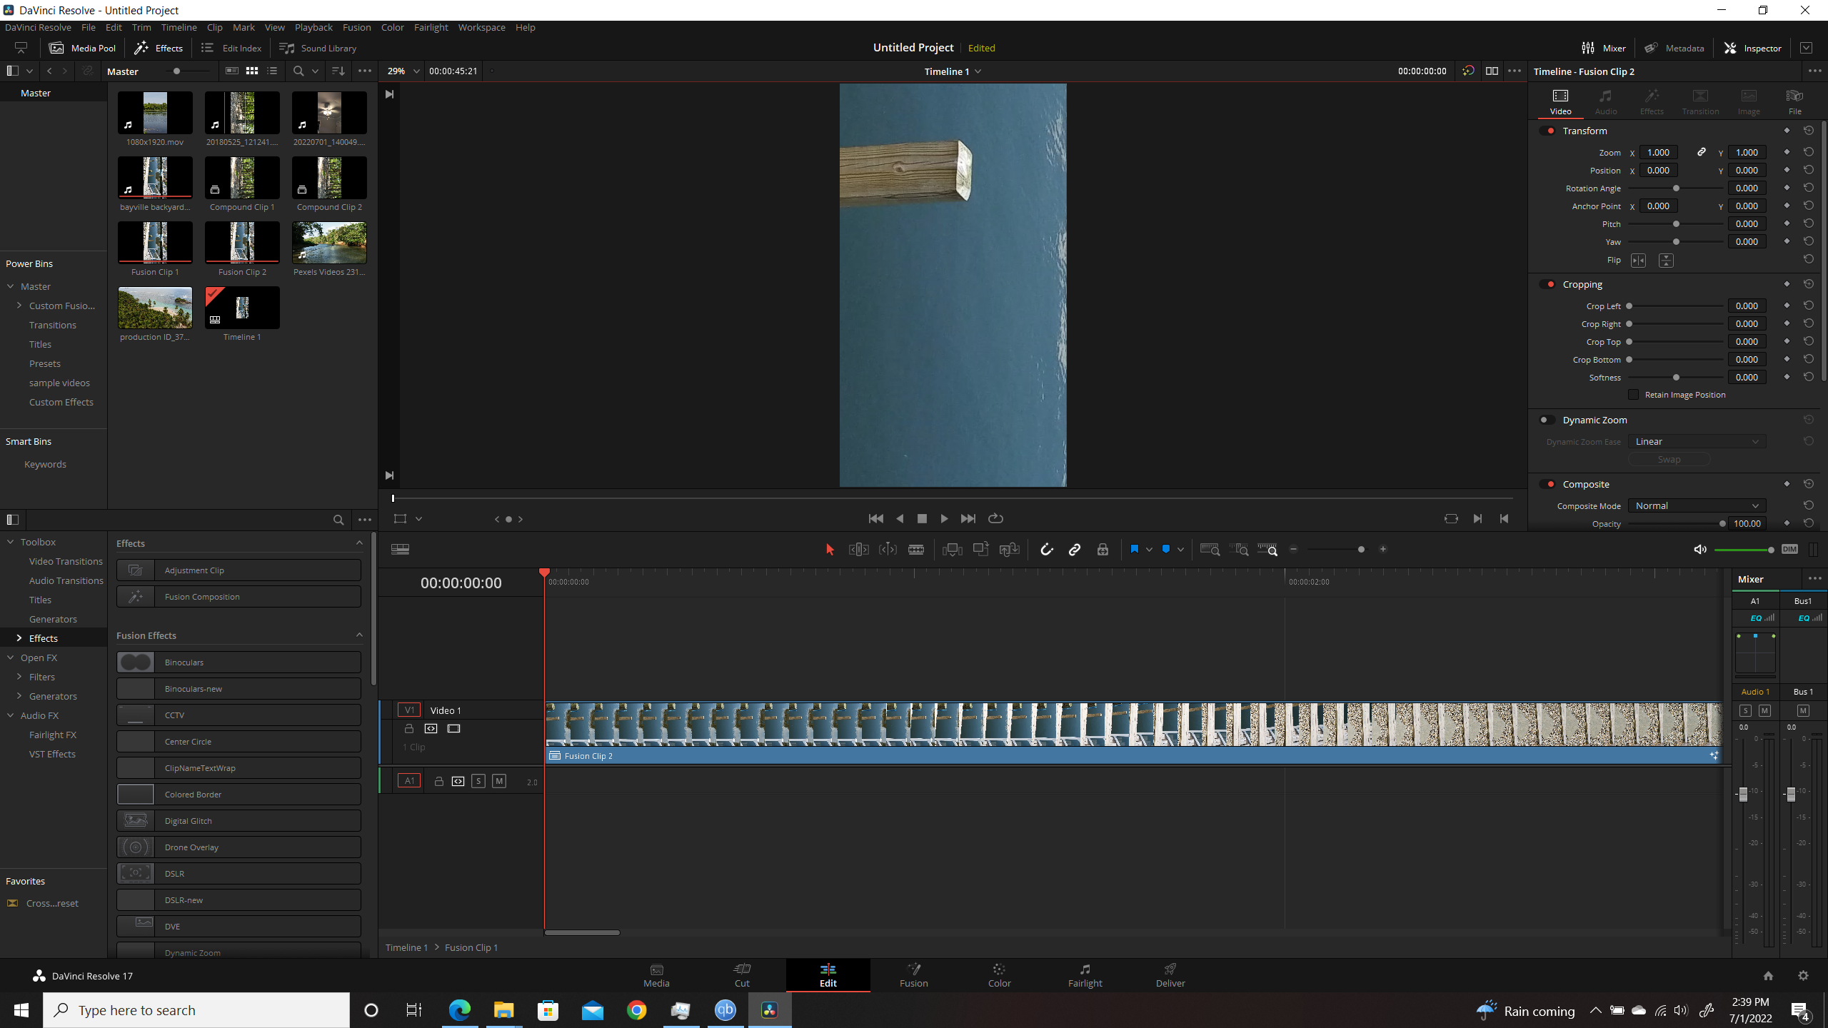
Task: Activate the Dynamic Trim Mode tool
Action: pos(888,549)
